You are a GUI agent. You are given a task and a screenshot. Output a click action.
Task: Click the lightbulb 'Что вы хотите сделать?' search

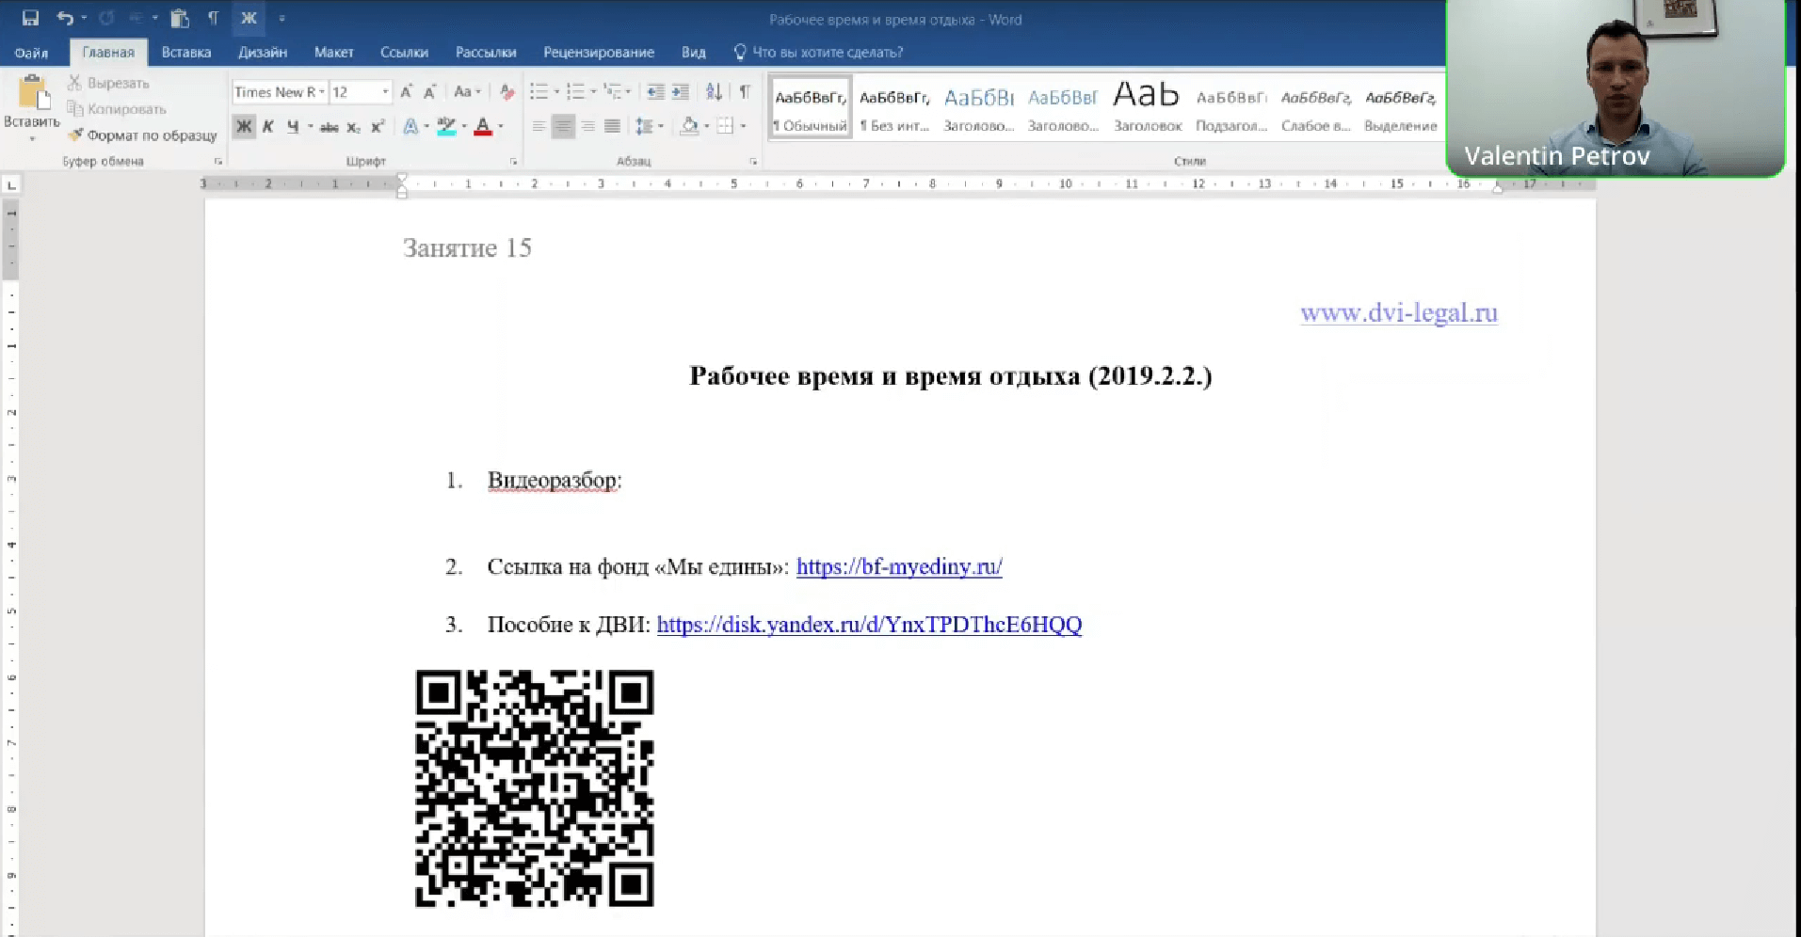tap(817, 53)
